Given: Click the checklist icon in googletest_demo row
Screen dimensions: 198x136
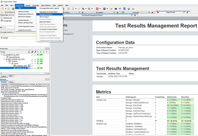Looking at the screenshot, I should point(29,66).
